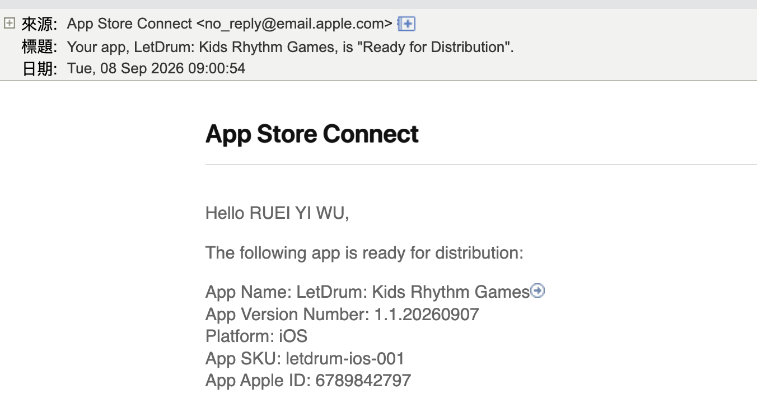Click the App Store Connect heading
This screenshot has height=403, width=757.
point(312,134)
